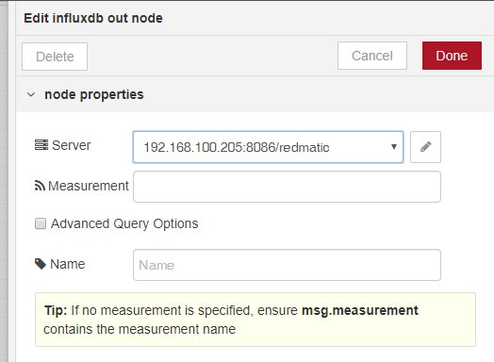This screenshot has height=362, width=494.
Task: Collapse the node properties section
Action: [x=31, y=94]
